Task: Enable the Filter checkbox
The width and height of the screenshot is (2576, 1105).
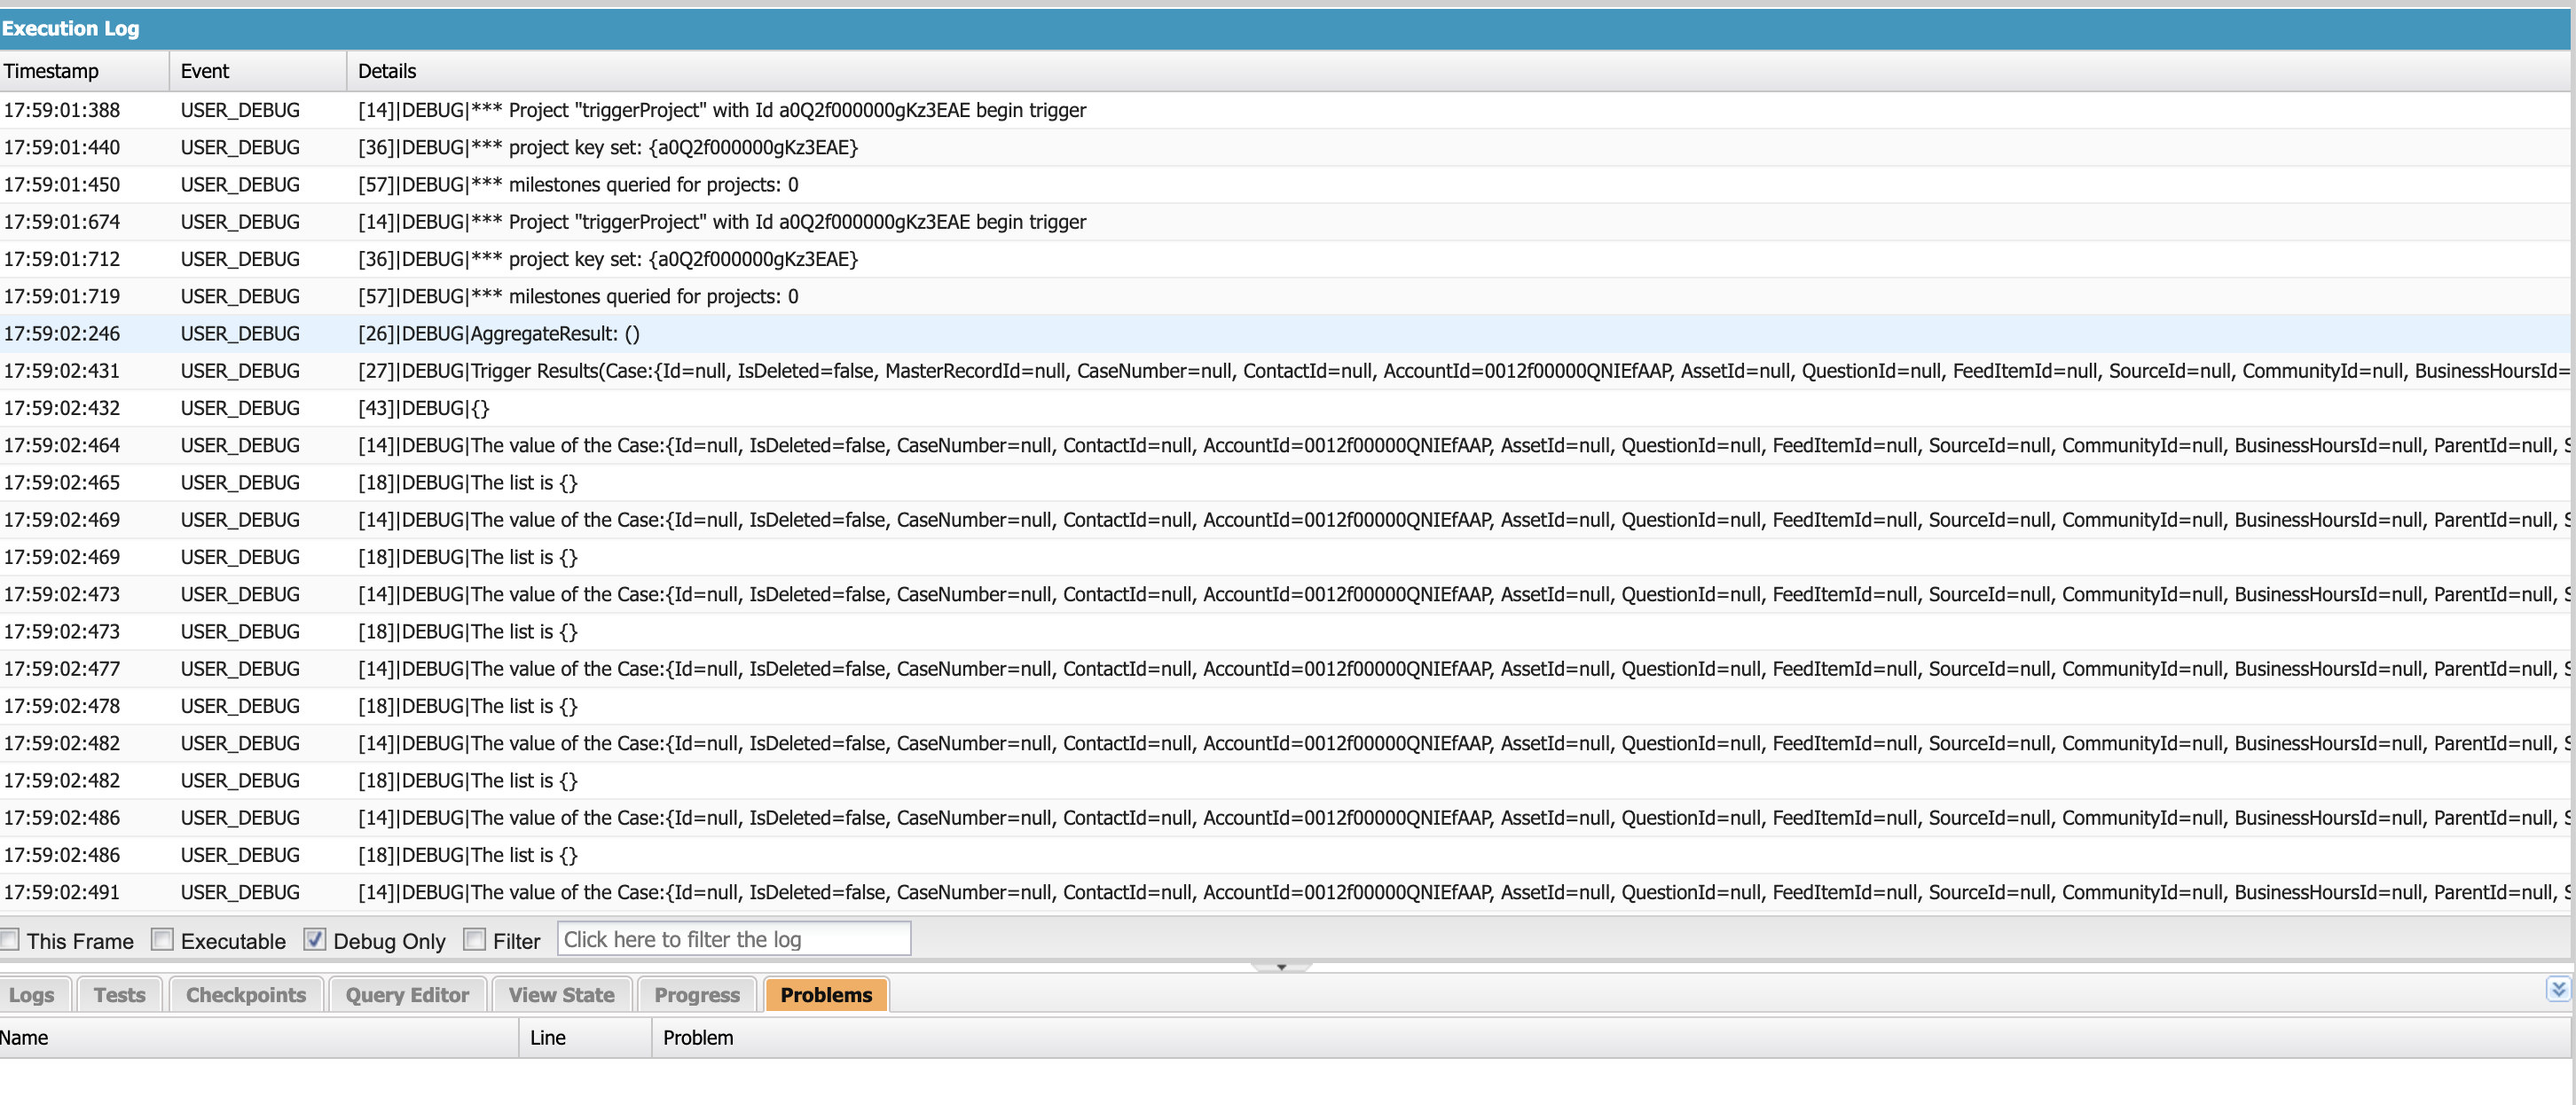Action: pyautogui.click(x=475, y=939)
